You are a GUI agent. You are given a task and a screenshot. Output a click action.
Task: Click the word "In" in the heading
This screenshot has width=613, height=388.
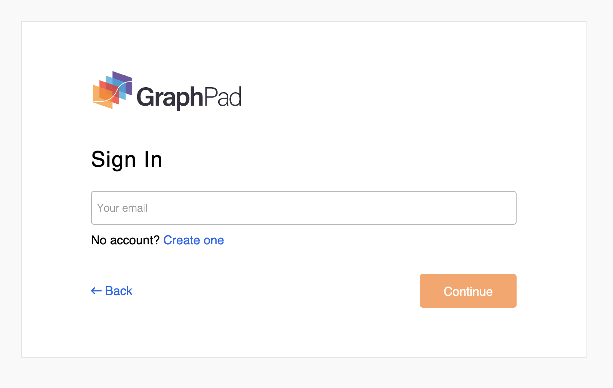153,159
